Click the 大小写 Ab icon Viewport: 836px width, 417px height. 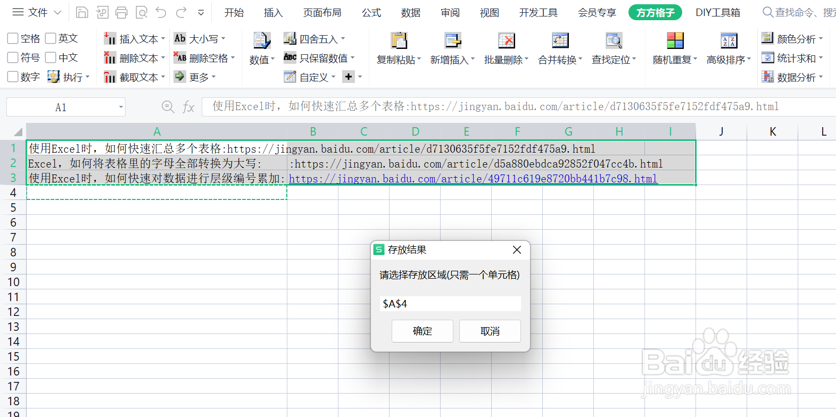180,38
